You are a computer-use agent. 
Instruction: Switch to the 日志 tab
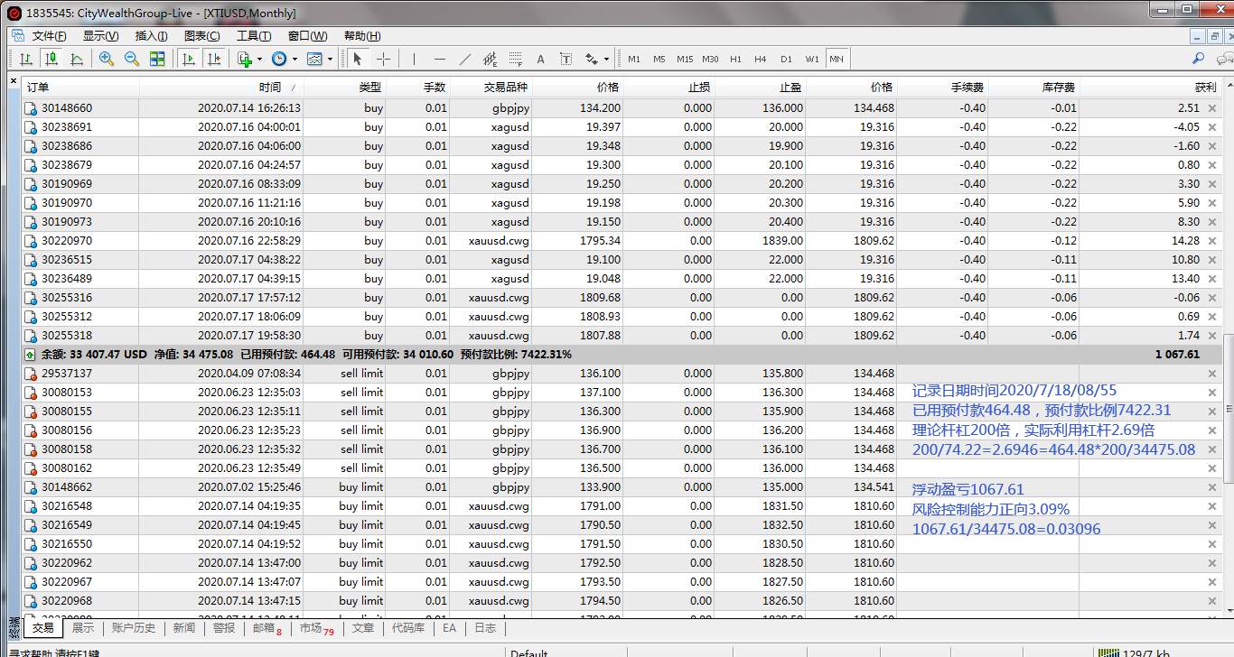485,628
